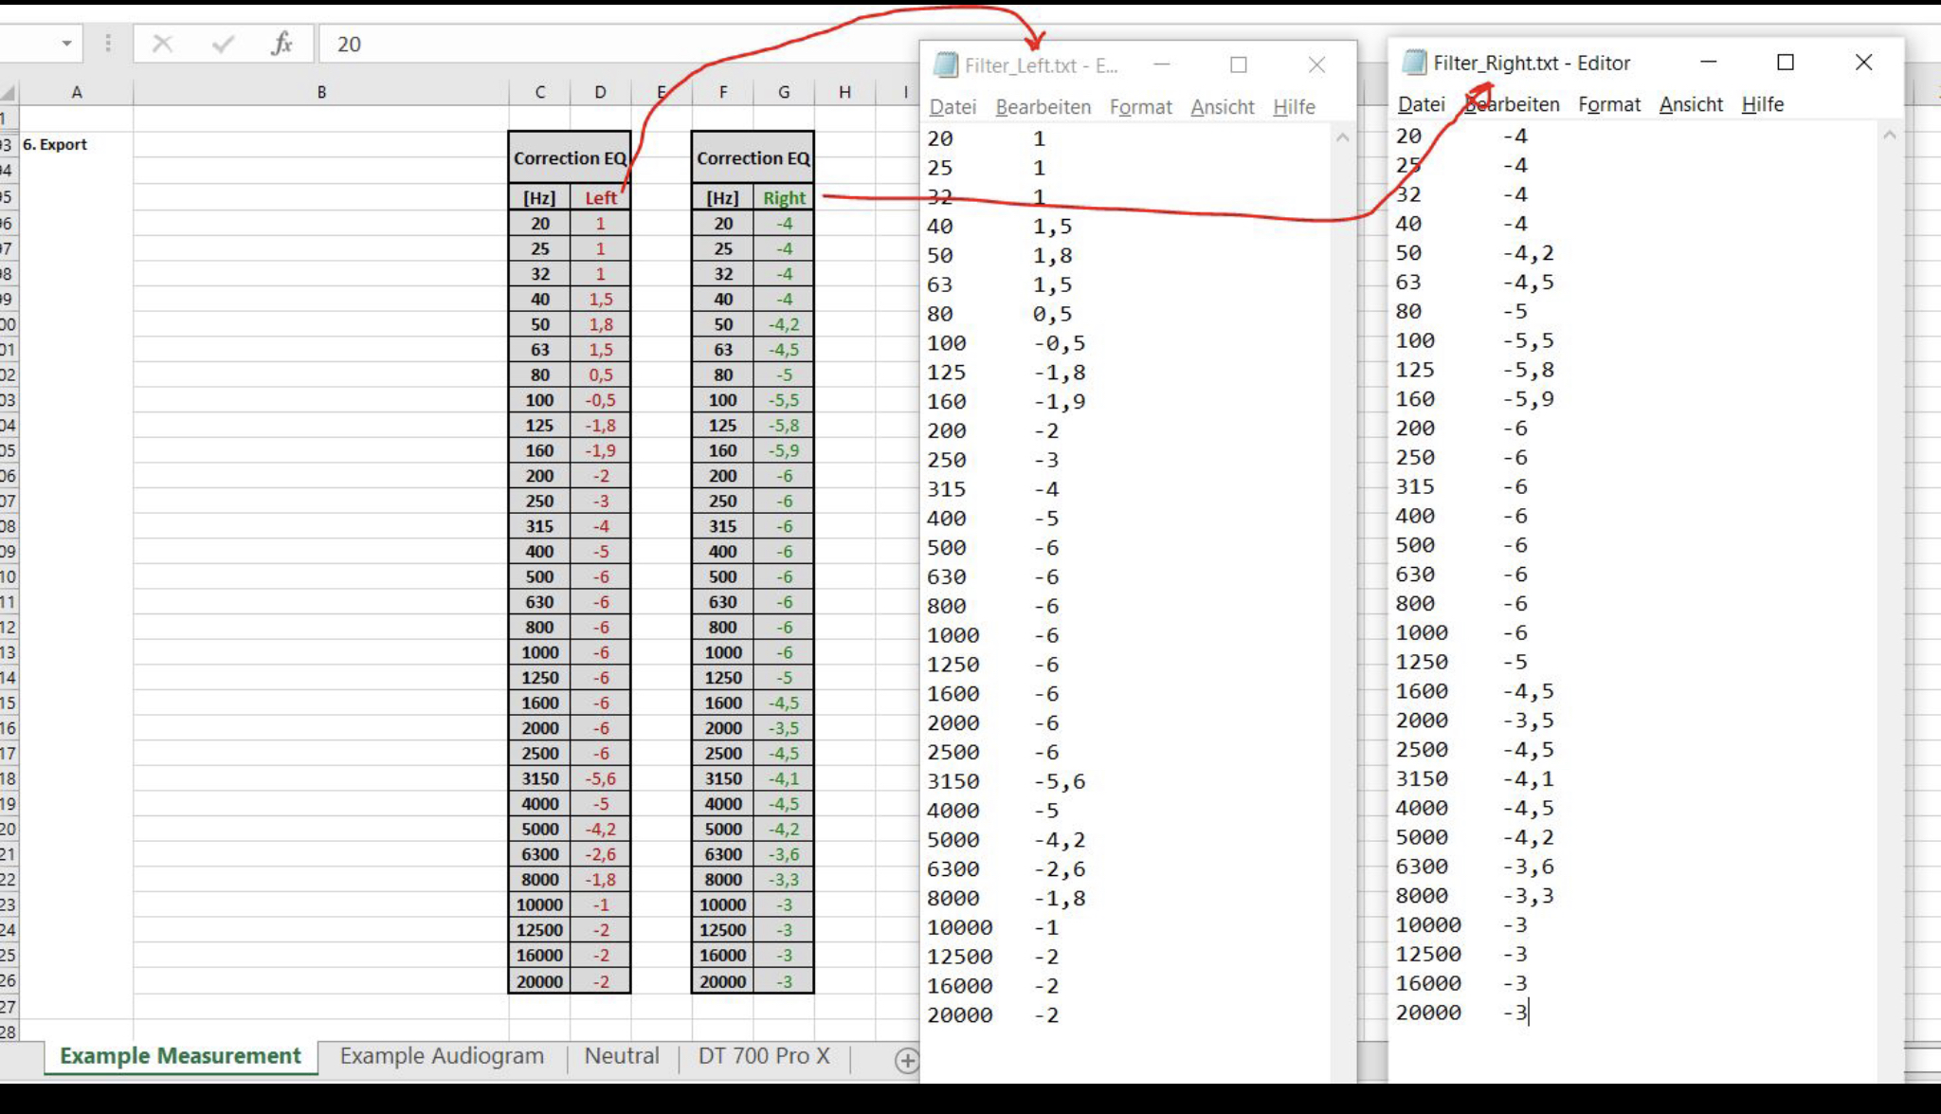The width and height of the screenshot is (1941, 1114).
Task: Click the green 'Right' header cell
Action: coord(784,198)
